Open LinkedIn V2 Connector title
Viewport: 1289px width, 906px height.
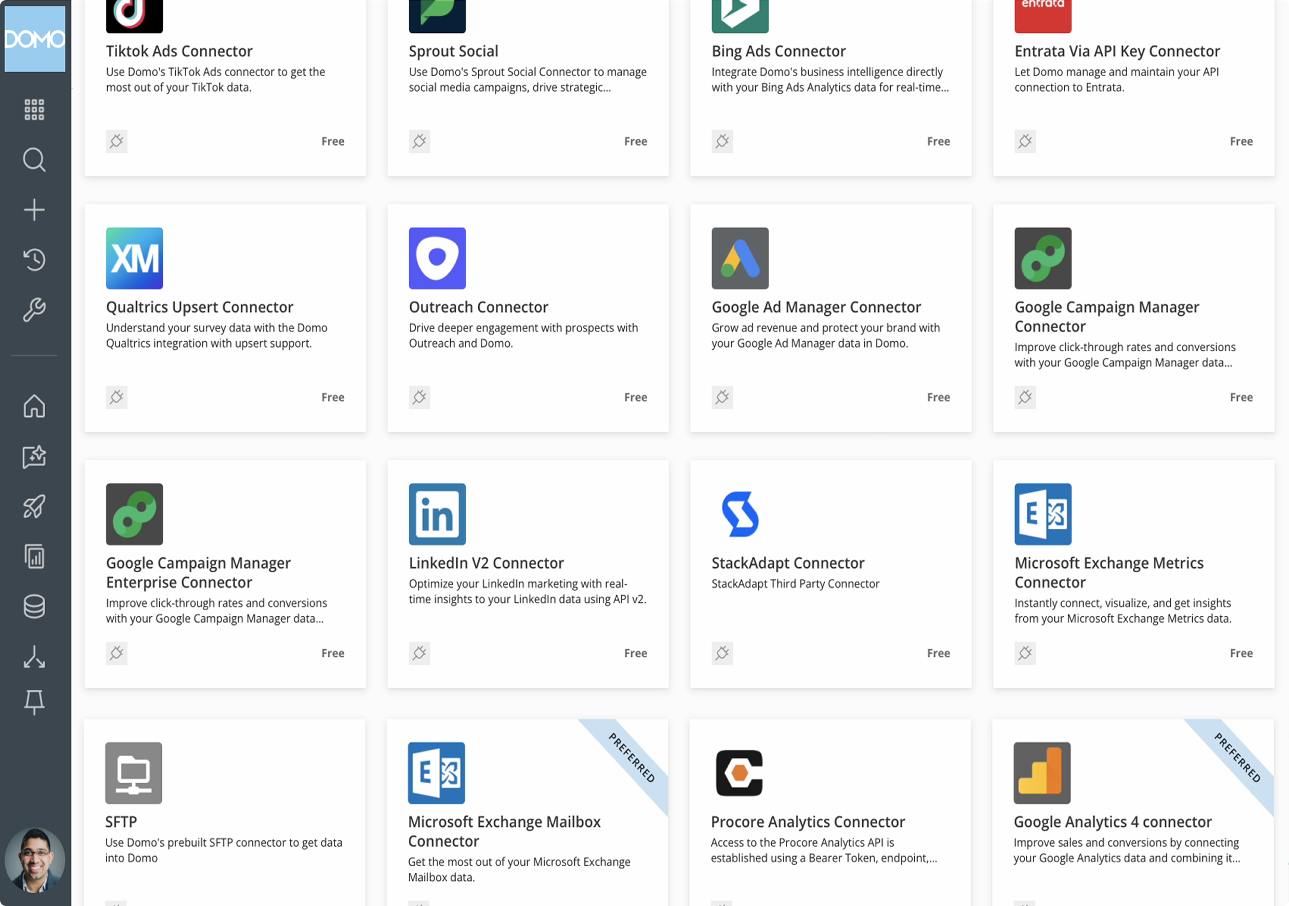coord(487,563)
